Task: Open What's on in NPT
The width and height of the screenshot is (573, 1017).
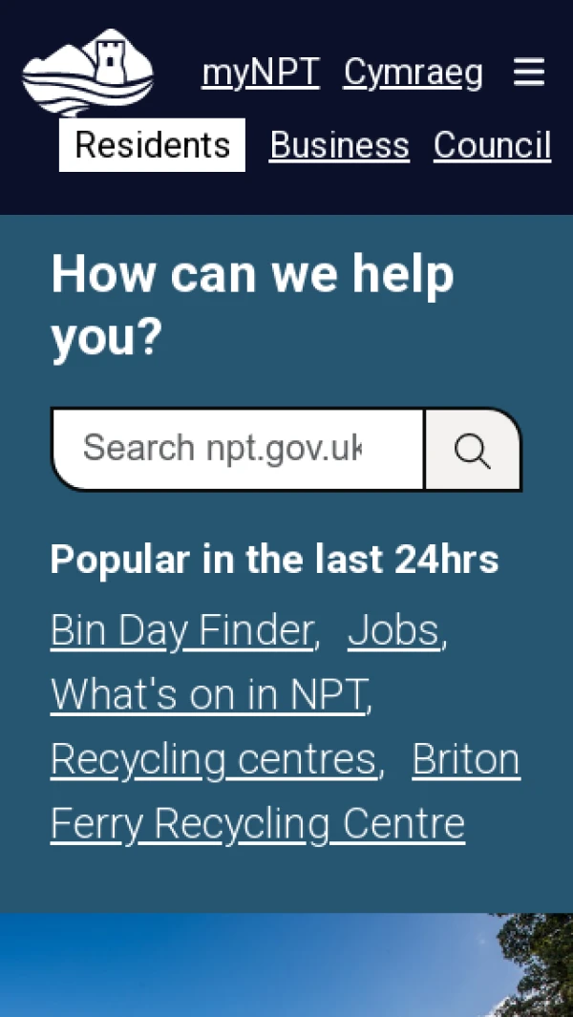Action: 208,694
